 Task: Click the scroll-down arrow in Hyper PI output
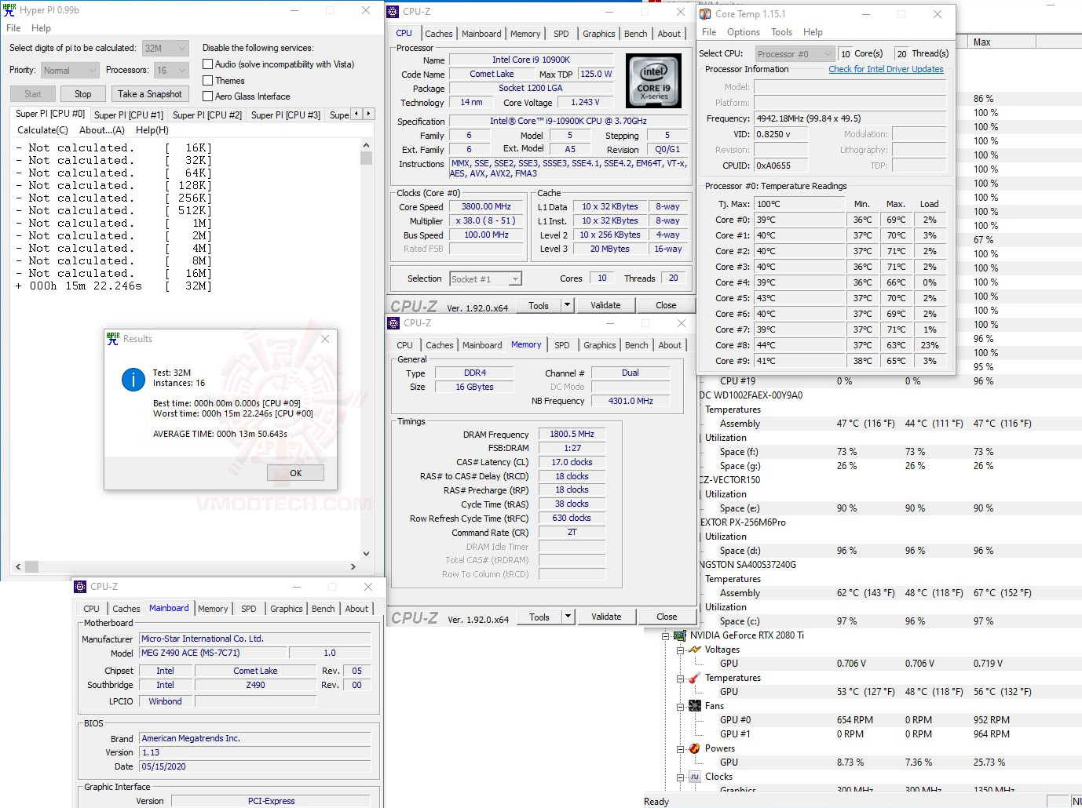[366, 554]
